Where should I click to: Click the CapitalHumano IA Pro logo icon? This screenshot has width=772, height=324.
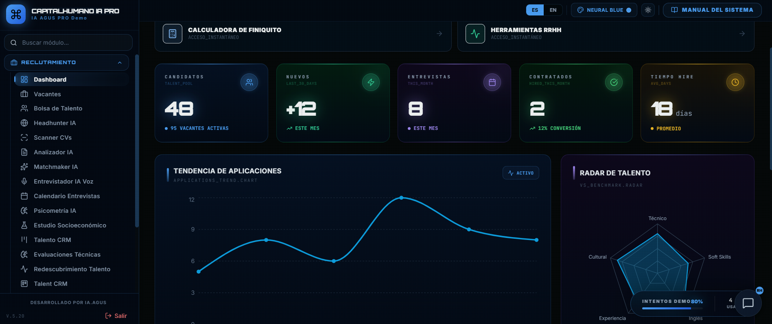[16, 14]
